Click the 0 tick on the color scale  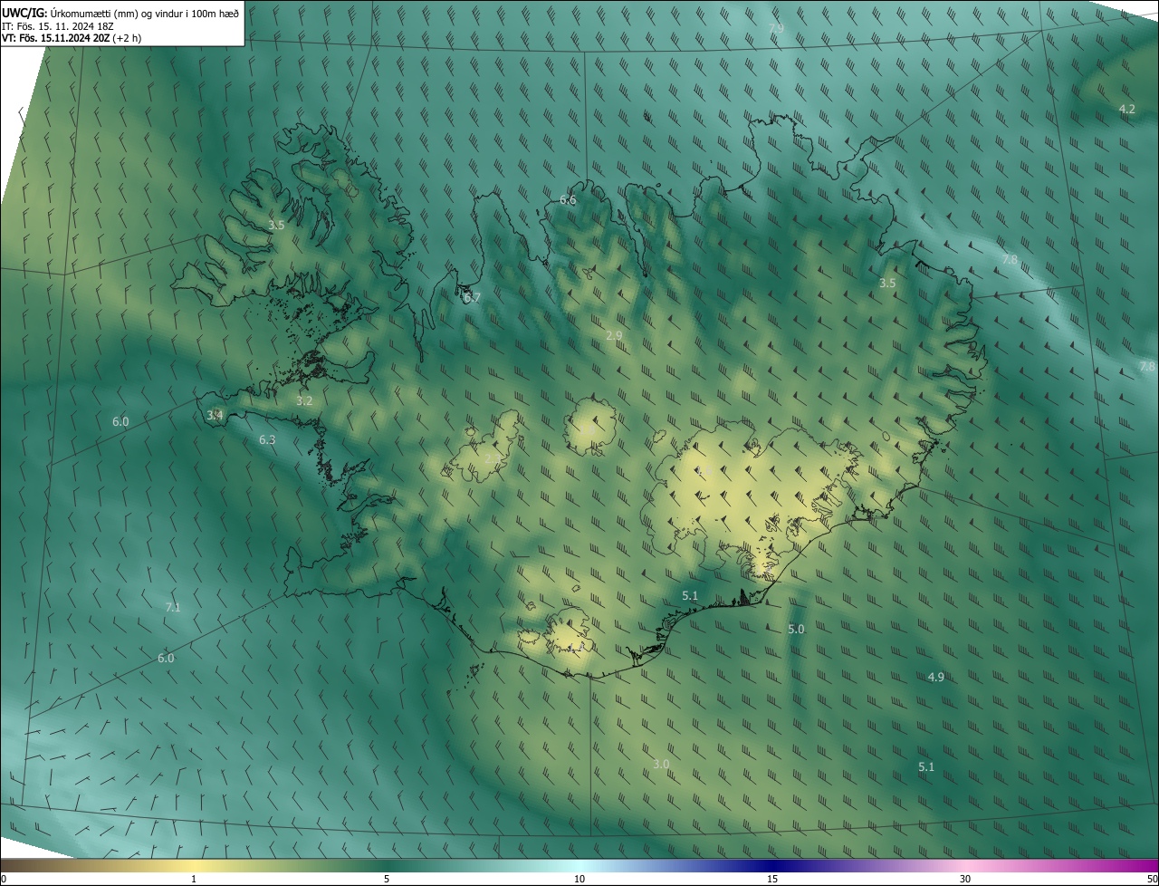(3, 879)
